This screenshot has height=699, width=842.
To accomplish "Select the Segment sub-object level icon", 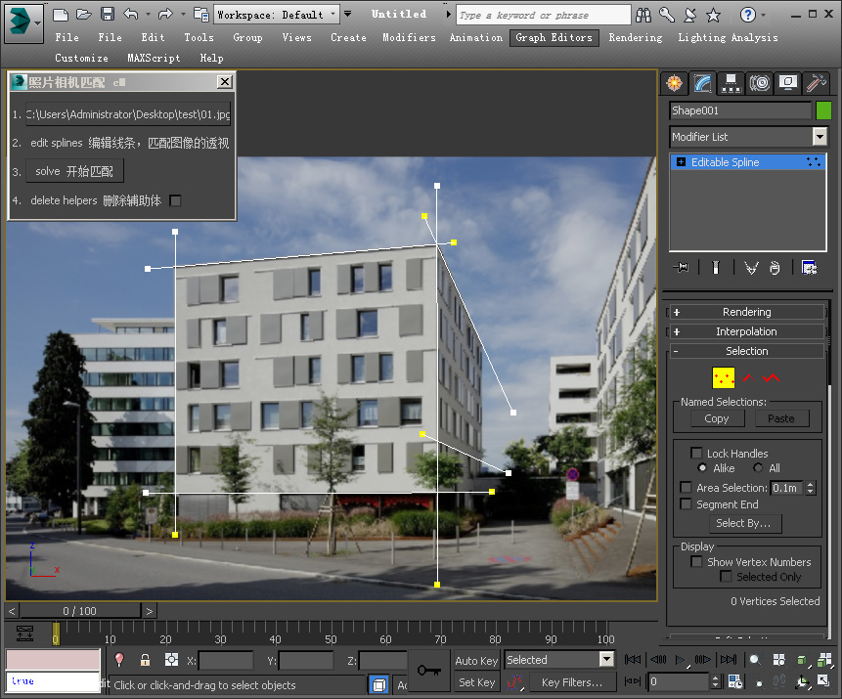I will click(748, 377).
